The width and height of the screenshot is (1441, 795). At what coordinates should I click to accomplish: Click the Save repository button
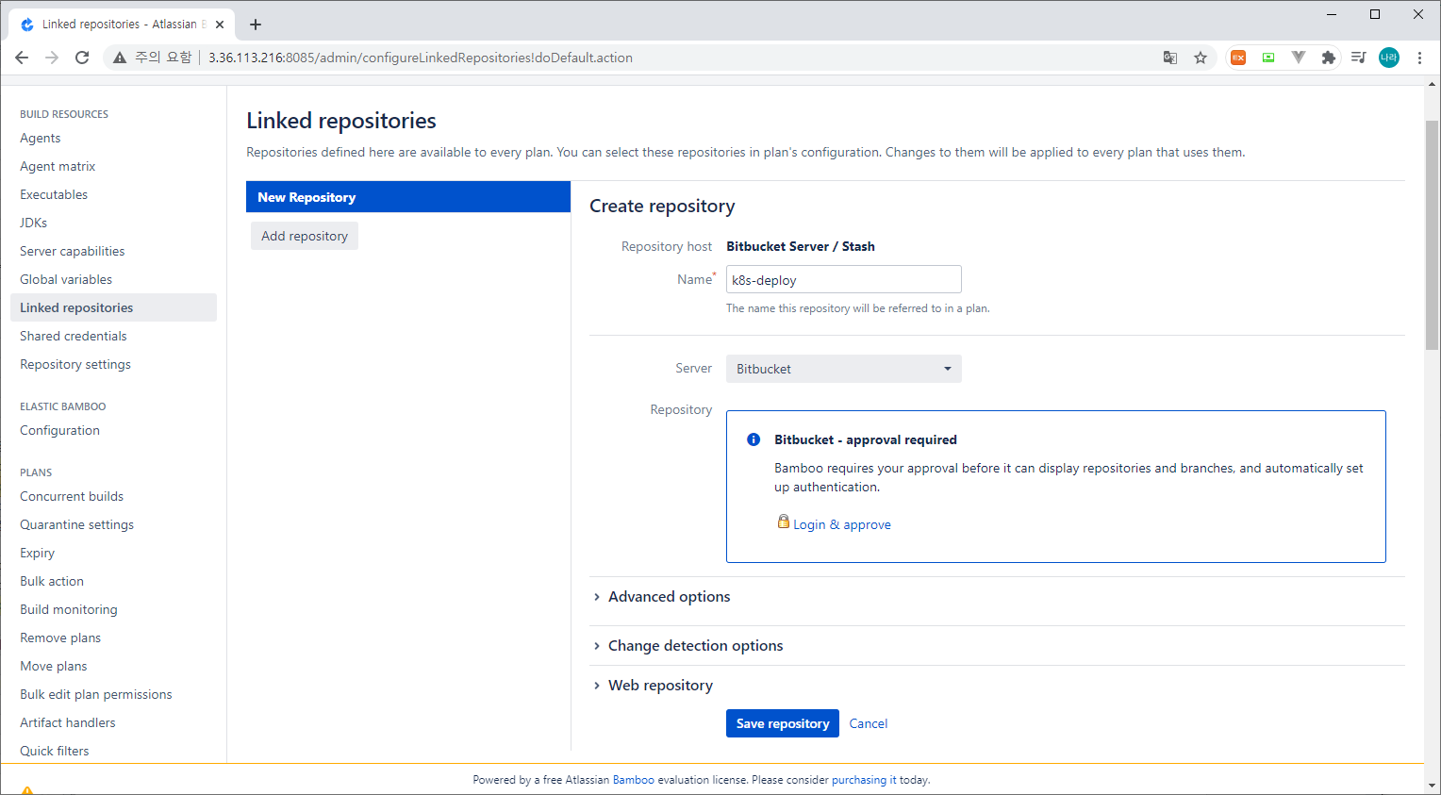pyautogui.click(x=783, y=723)
